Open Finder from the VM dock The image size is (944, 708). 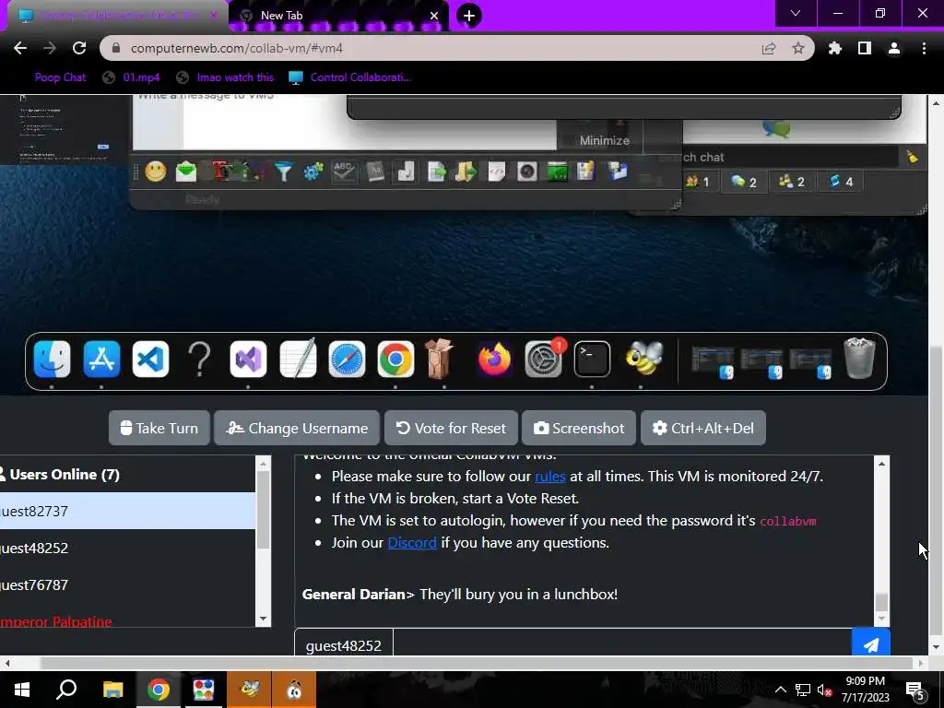pos(52,360)
